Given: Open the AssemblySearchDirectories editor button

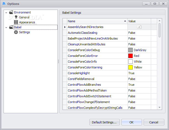Looking at the screenshot, I should coord(139,27).
